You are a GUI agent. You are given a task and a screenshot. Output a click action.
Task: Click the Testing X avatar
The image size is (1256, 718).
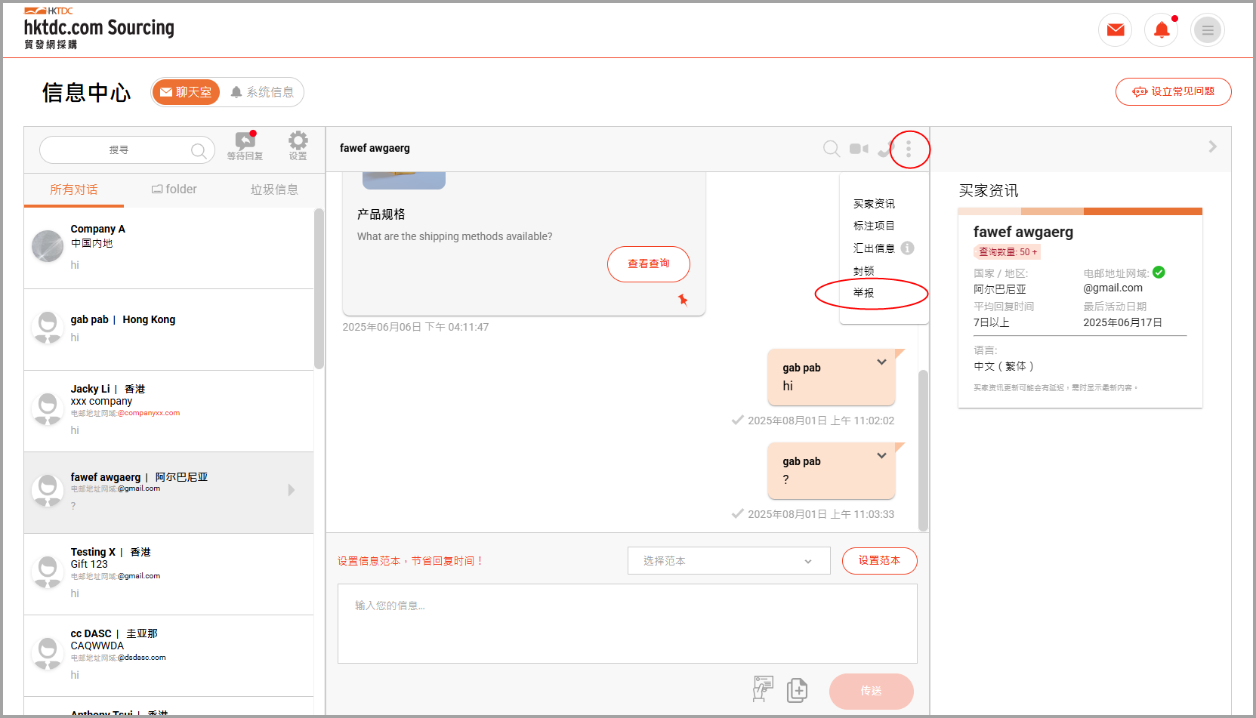[48, 572]
